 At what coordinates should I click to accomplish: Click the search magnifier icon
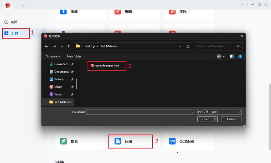coord(238,46)
